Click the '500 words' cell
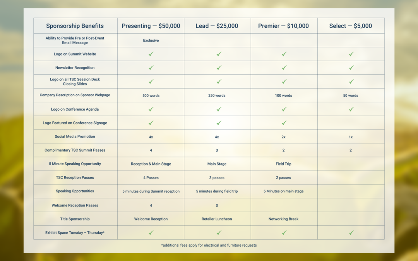 point(151,96)
